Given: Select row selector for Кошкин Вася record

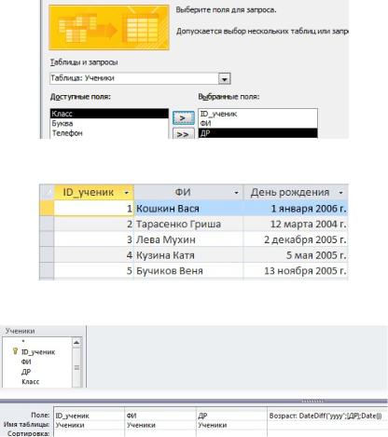Looking at the screenshot, I should click(x=47, y=209).
